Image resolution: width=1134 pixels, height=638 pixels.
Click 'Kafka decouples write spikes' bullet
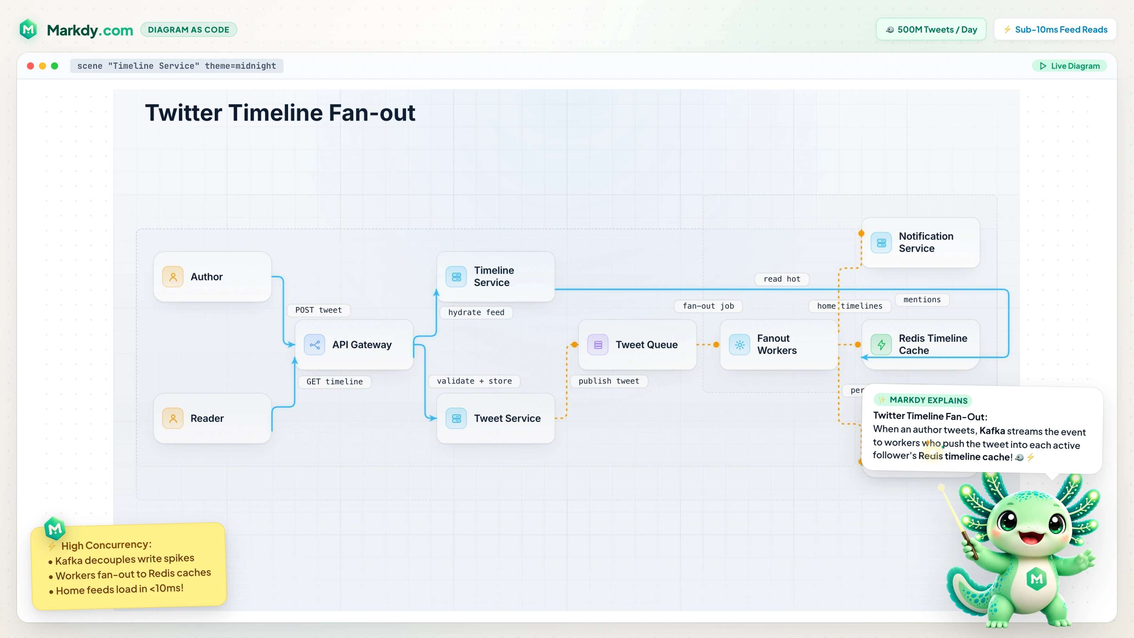[121, 560]
